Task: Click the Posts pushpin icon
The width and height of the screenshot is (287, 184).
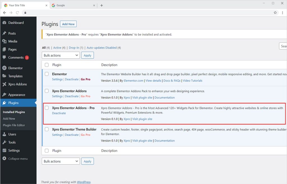Action: tap(4, 33)
